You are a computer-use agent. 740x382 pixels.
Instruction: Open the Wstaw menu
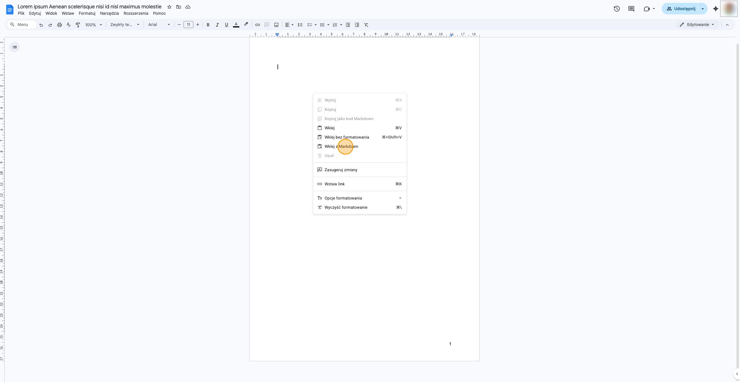click(x=68, y=13)
